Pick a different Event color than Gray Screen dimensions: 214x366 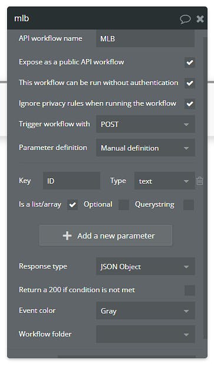pos(146,311)
